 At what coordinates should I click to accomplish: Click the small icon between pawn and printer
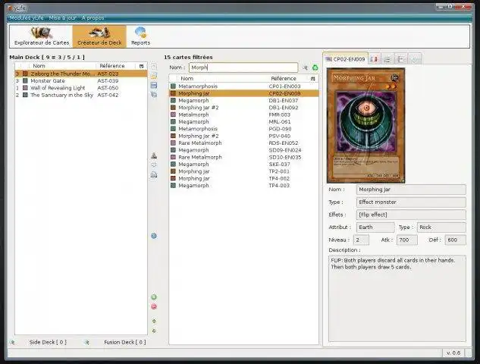click(154, 165)
